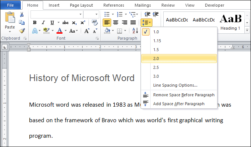Toggle Bold formatting
The width and height of the screenshot is (251, 147).
click(35, 23)
